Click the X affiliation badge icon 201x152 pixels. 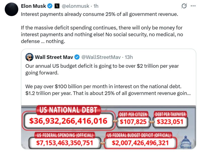[57, 6]
